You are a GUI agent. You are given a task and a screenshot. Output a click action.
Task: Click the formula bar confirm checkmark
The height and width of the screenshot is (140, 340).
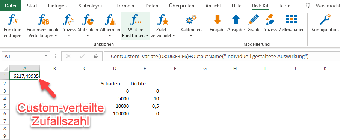pyautogui.click(x=82, y=57)
